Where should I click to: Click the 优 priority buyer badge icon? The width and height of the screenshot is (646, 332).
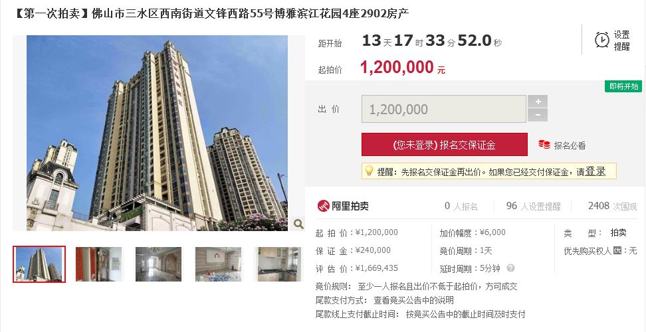pyautogui.click(x=617, y=250)
